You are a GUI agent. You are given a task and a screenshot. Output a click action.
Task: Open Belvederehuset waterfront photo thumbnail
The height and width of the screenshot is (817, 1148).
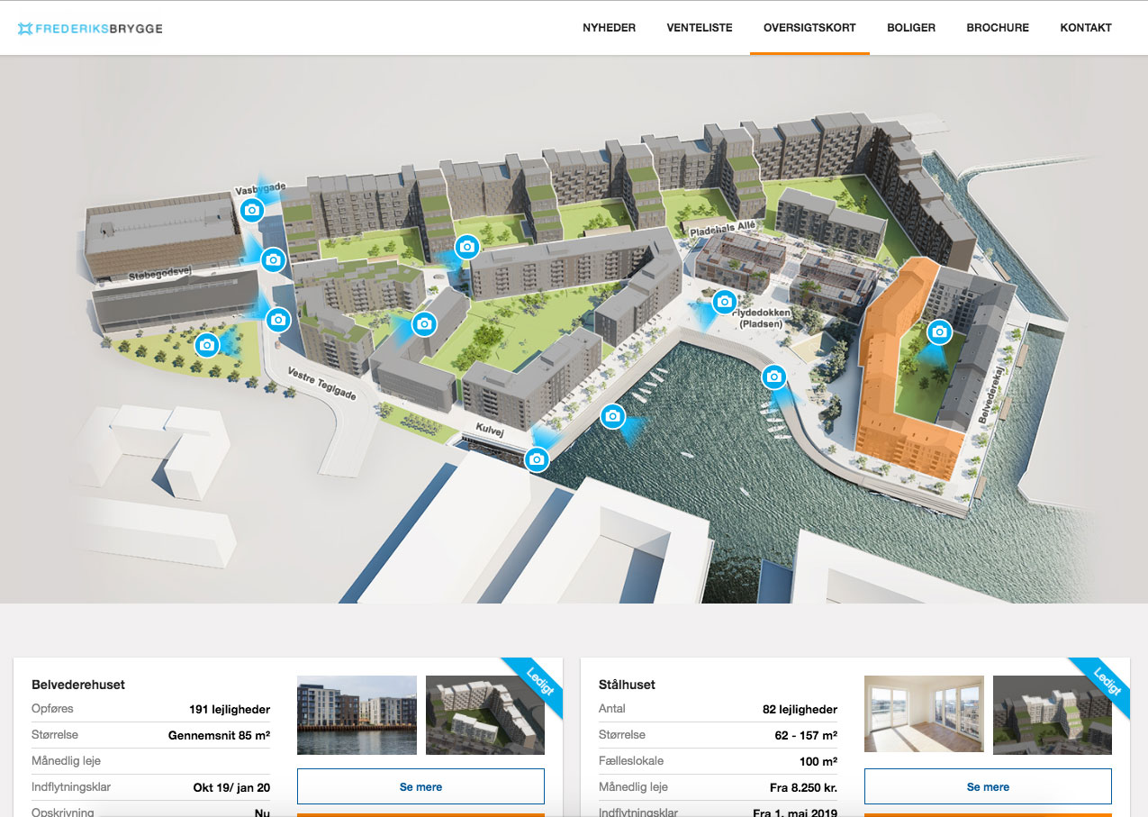pyautogui.click(x=357, y=715)
